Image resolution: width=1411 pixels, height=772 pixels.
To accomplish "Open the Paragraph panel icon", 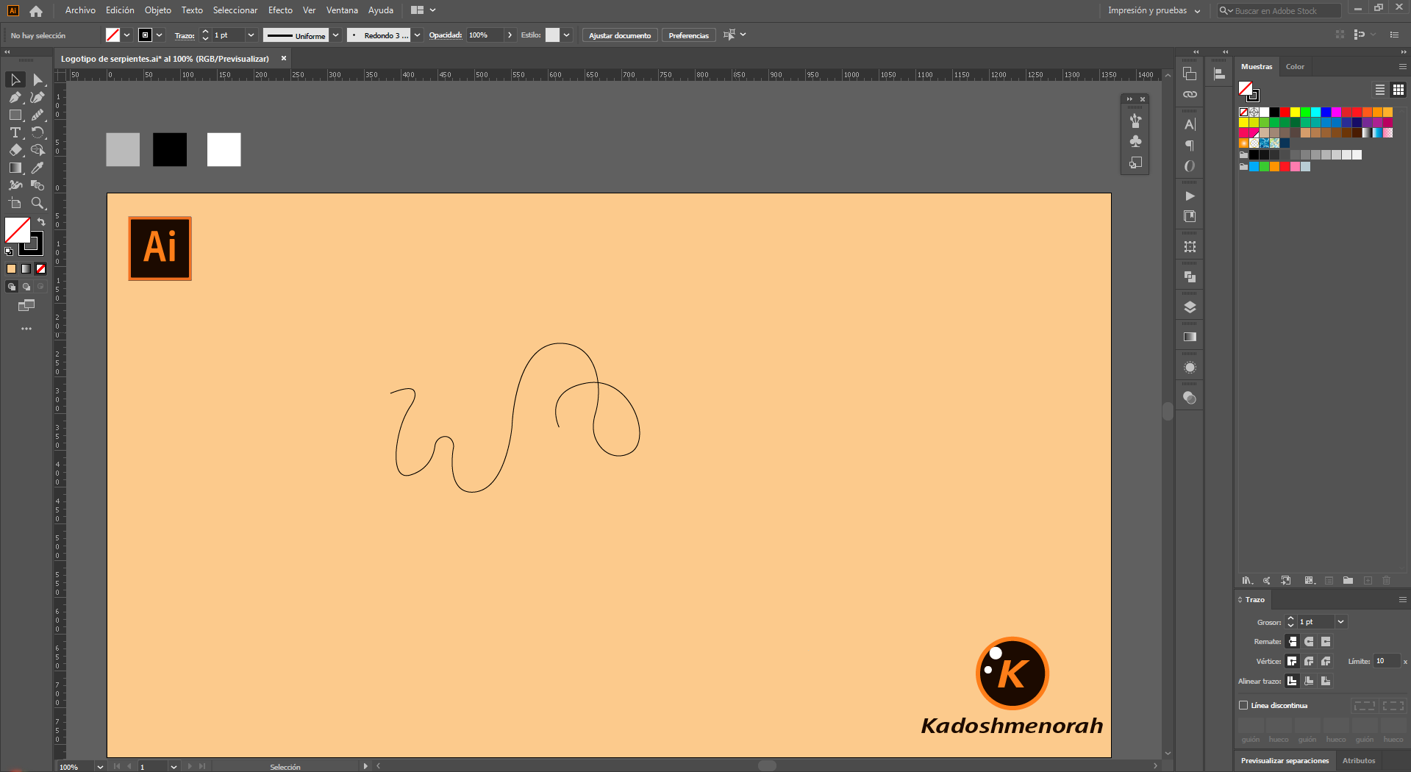I will [x=1190, y=146].
